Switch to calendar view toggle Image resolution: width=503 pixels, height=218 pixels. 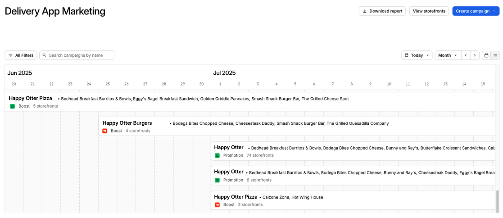[x=486, y=55]
